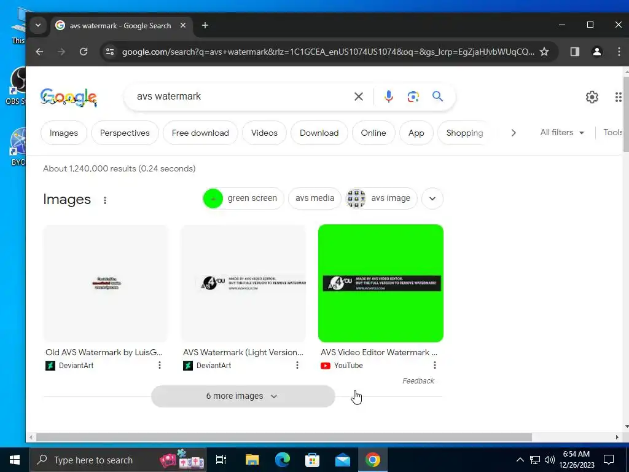Screen dimensions: 629x472
Task: Select the App filter chip
Action: [x=416, y=133]
